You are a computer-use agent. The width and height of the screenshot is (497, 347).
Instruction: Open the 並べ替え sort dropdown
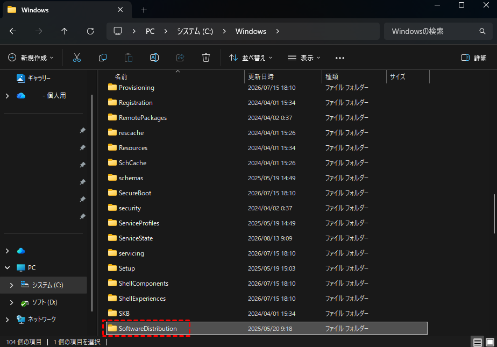click(x=251, y=58)
